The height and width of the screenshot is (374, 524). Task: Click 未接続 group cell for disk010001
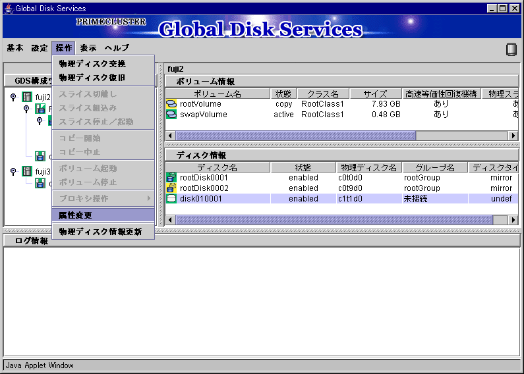(x=415, y=199)
